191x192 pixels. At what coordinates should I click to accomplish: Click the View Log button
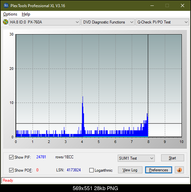(130, 170)
